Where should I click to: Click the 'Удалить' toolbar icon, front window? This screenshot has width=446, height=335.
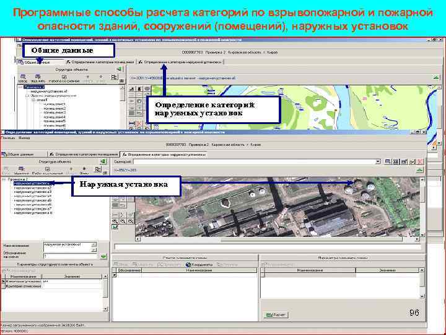21,170
